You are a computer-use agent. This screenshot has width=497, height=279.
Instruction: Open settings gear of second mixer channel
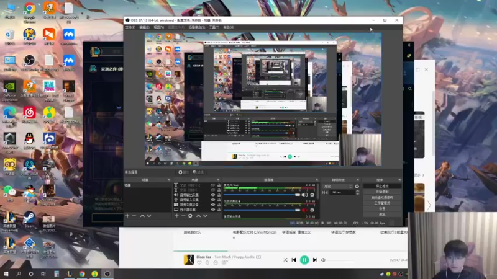click(312, 210)
